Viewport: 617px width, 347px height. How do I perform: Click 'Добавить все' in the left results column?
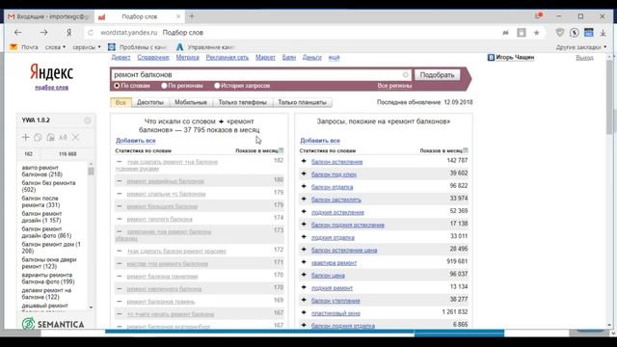(x=135, y=141)
